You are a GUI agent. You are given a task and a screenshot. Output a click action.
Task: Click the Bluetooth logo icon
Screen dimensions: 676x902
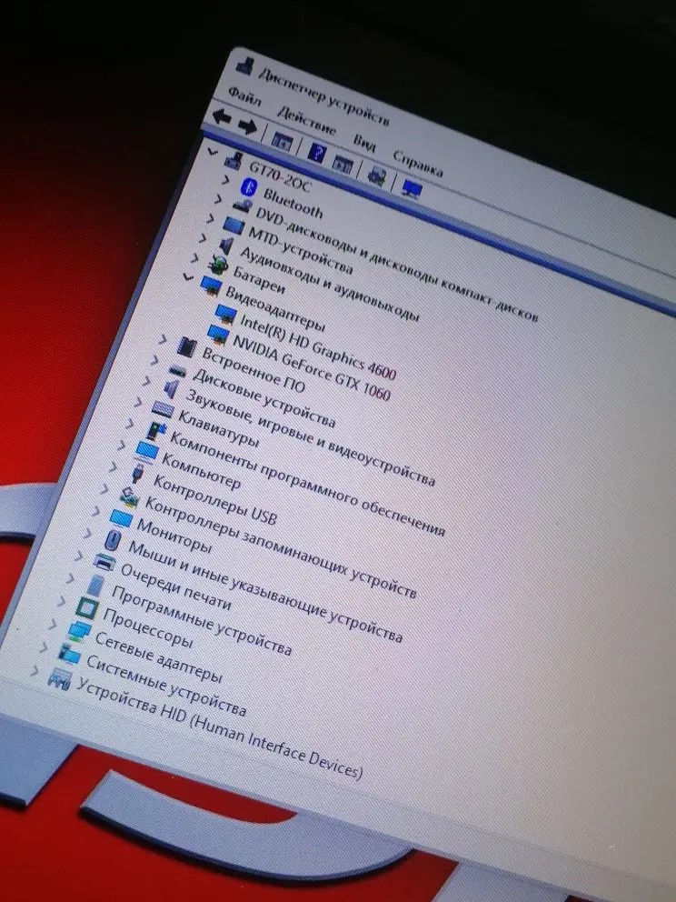(249, 186)
